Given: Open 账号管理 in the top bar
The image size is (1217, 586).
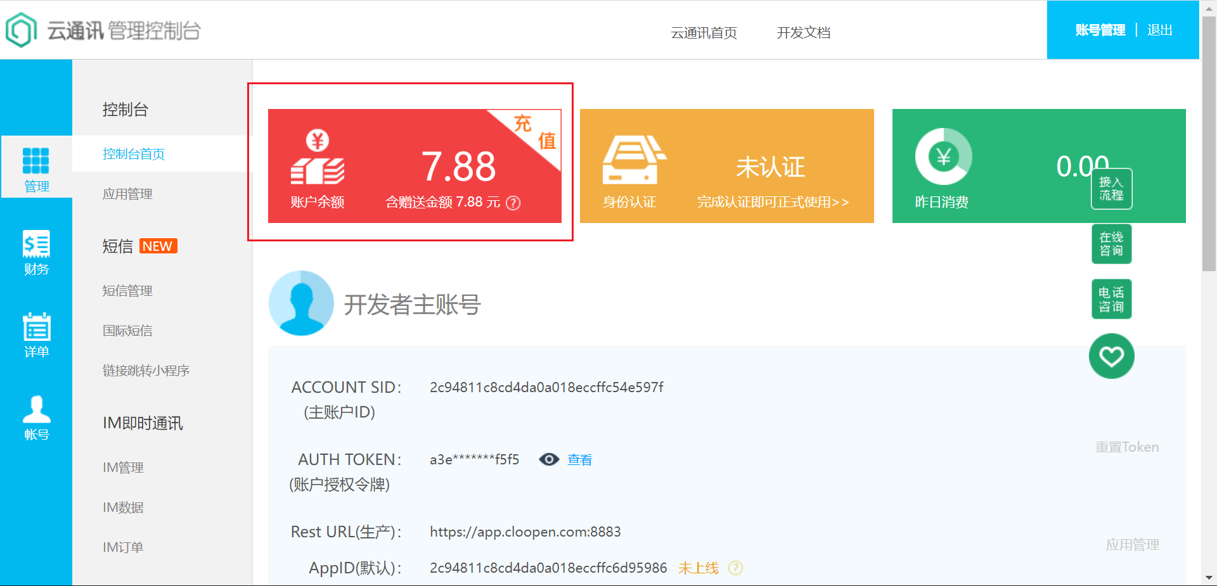Looking at the screenshot, I should pyautogui.click(x=1100, y=30).
